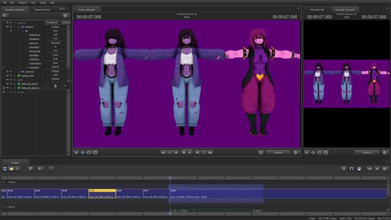Toggle visibility eye for the Cameras group
Viewport: 391px width, 220px height.
click(7, 22)
